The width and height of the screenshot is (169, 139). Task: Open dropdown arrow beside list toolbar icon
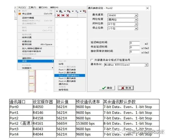point(81,11)
